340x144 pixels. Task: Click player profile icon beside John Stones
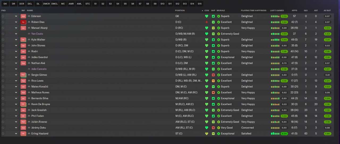pos(29,46)
